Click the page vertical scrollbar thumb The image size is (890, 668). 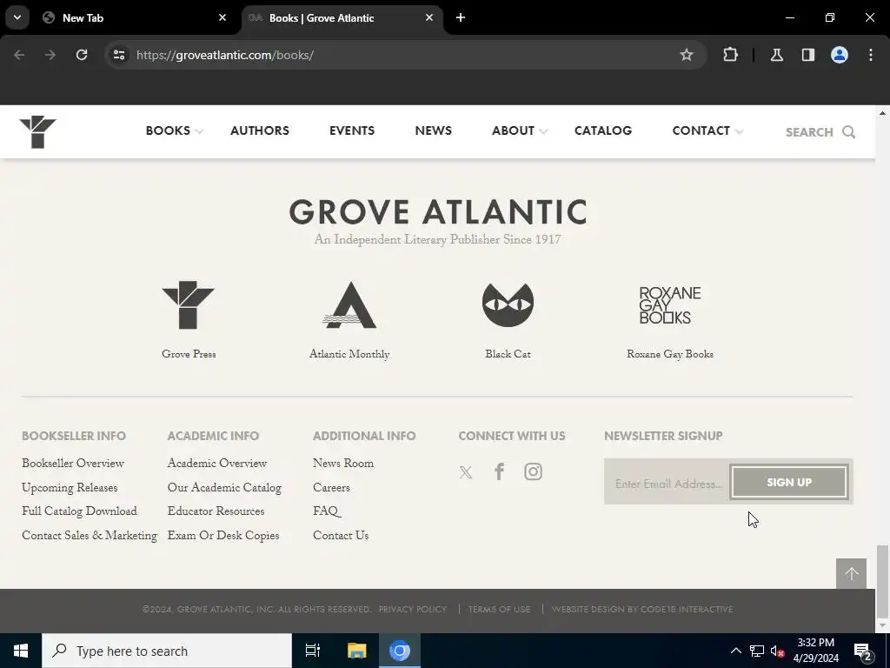pos(882,580)
